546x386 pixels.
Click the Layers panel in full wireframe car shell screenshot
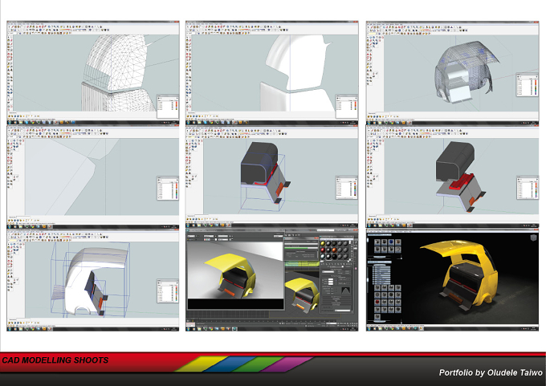(528, 84)
